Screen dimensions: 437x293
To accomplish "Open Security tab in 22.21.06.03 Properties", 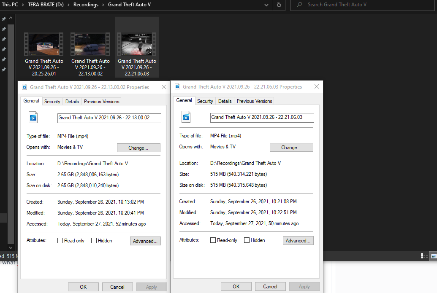I will (205, 101).
